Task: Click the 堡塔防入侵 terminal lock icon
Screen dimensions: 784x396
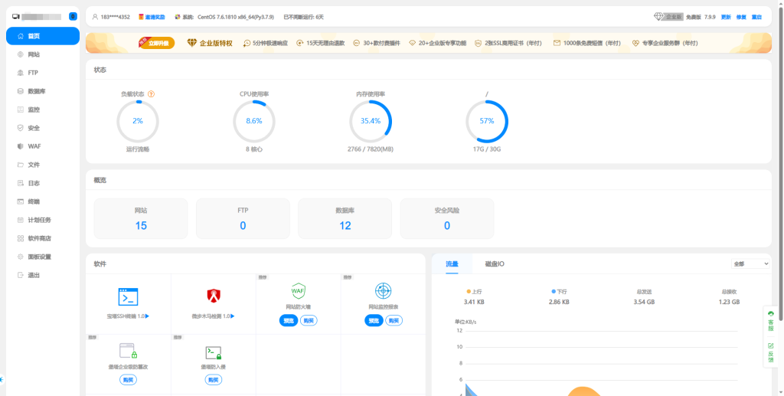Action: pyautogui.click(x=214, y=352)
